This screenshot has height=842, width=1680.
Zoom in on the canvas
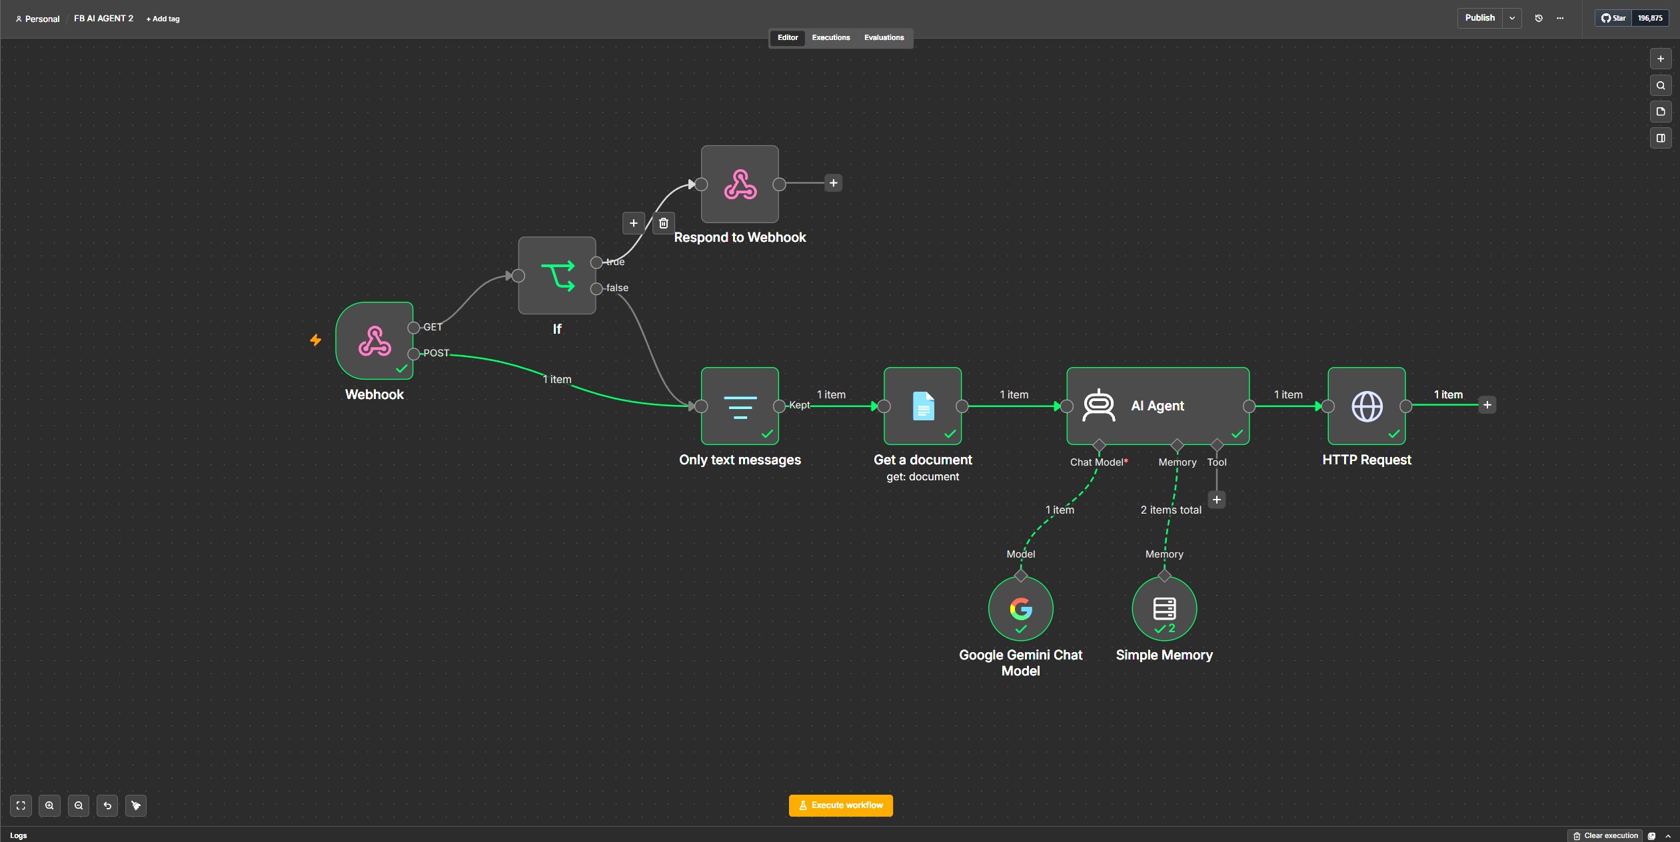pos(49,805)
